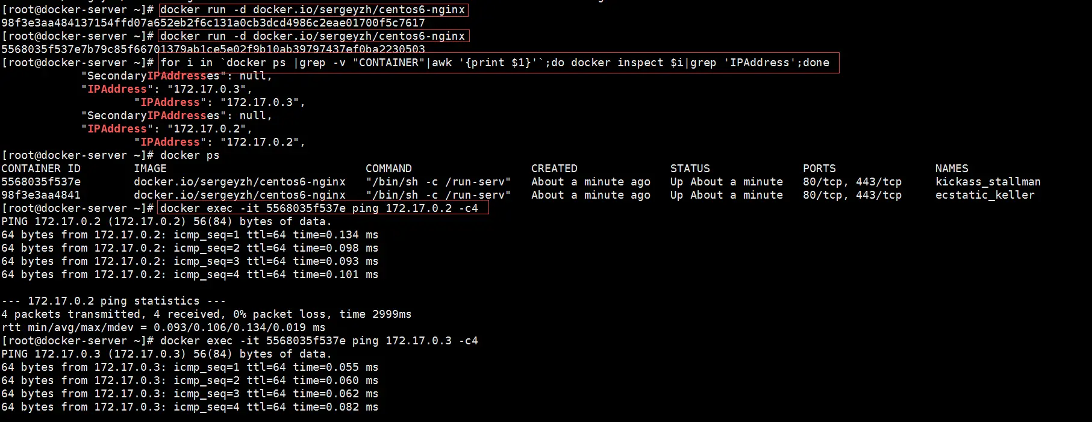The height and width of the screenshot is (422, 1092).
Task: Click the line '4 packets transmitted, 4 received'
Action: 206,314
